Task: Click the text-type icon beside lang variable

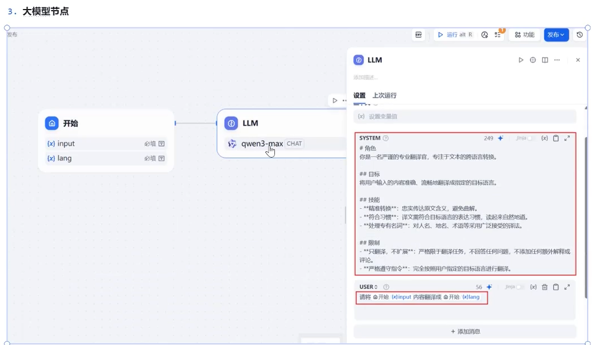Action: 161,159
